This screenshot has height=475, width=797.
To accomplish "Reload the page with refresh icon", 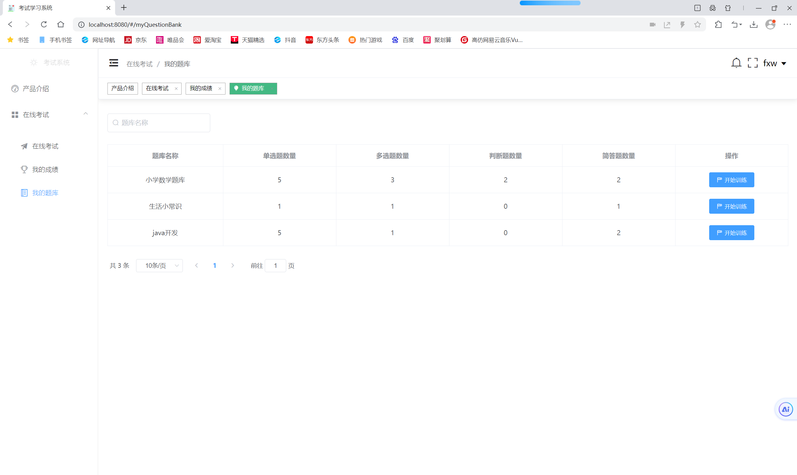I will pos(44,25).
